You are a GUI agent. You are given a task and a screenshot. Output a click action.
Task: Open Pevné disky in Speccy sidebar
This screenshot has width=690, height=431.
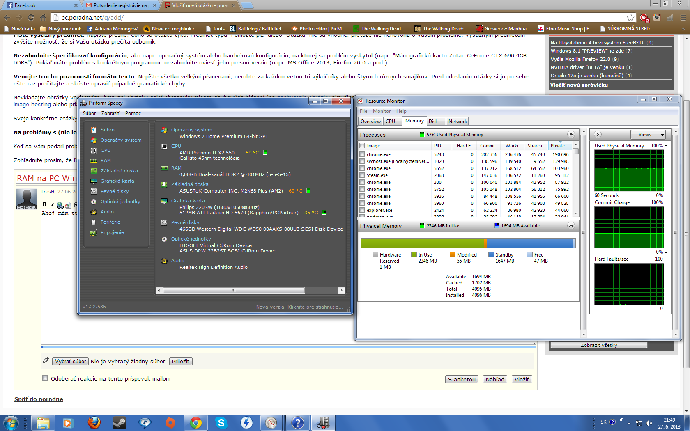click(x=115, y=191)
